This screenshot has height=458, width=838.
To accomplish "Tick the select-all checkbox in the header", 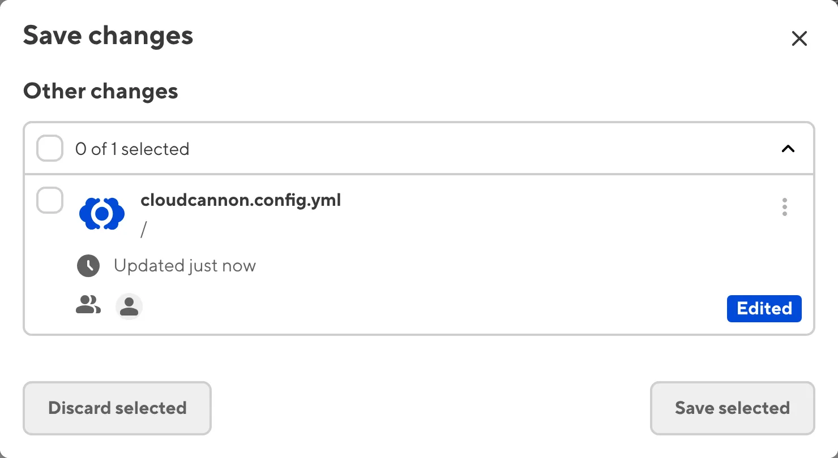I will point(50,149).
